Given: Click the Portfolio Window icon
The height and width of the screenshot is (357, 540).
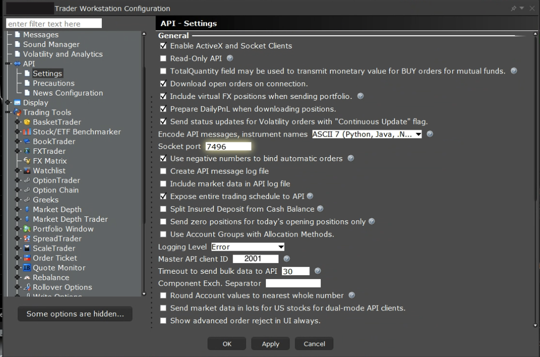Looking at the screenshot, I should [x=27, y=229].
